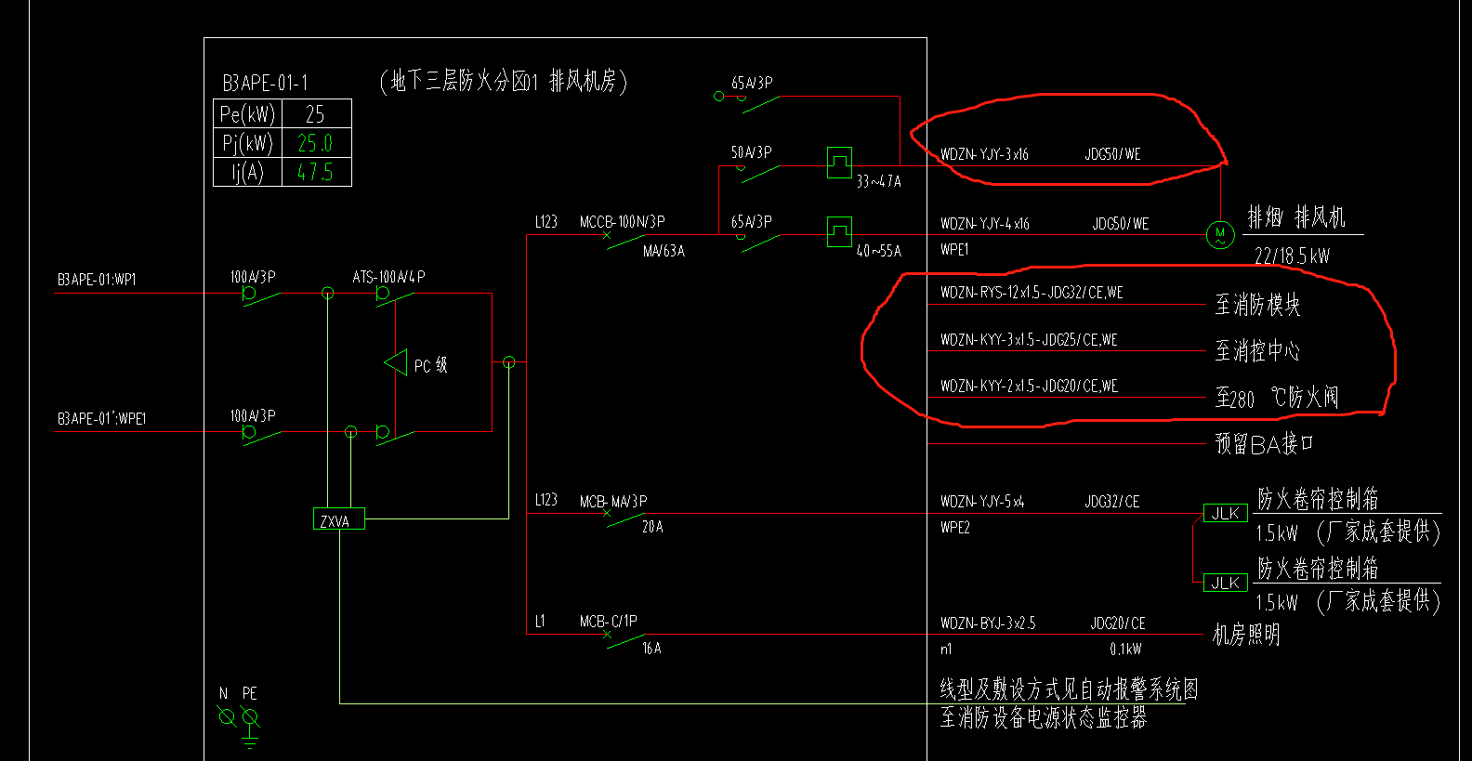Screen dimensions: 1472x761
Task: Click the 100A/3P label on the WP1 line
Action: click(x=253, y=277)
